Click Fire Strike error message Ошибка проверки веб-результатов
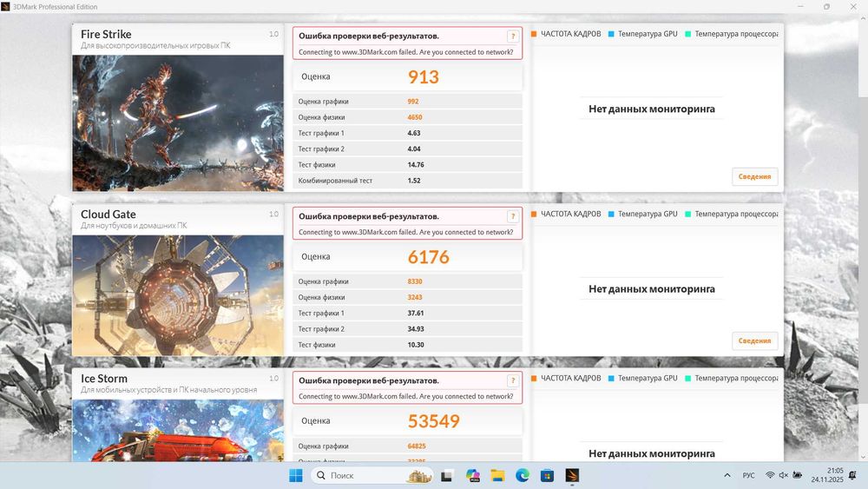 click(369, 36)
